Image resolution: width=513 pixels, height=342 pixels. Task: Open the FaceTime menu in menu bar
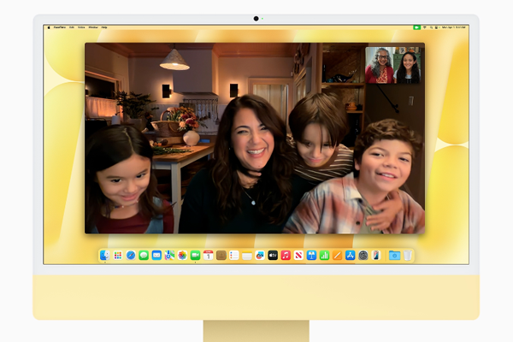point(60,27)
